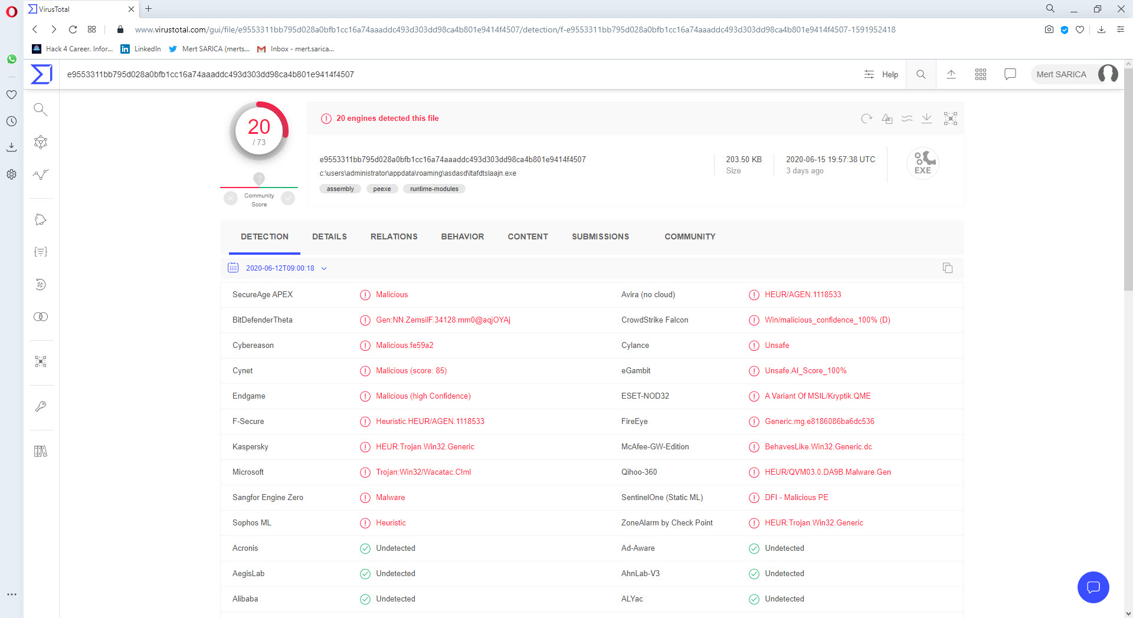Click the 203.50 KB size value

coord(744,159)
